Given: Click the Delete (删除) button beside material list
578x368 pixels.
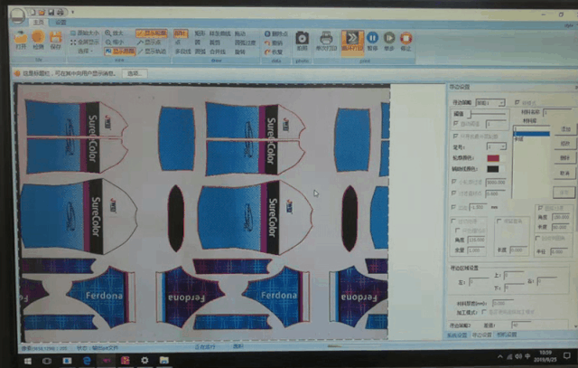Looking at the screenshot, I should point(564,144).
